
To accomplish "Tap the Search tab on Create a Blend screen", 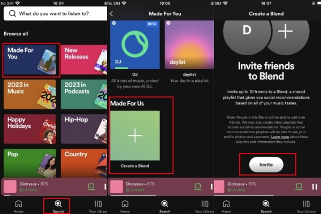I will [266, 207].
